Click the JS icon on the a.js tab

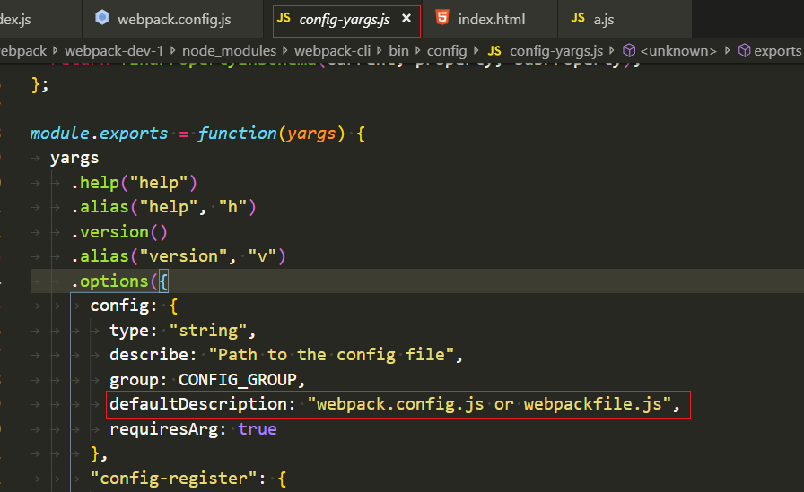pyautogui.click(x=578, y=18)
